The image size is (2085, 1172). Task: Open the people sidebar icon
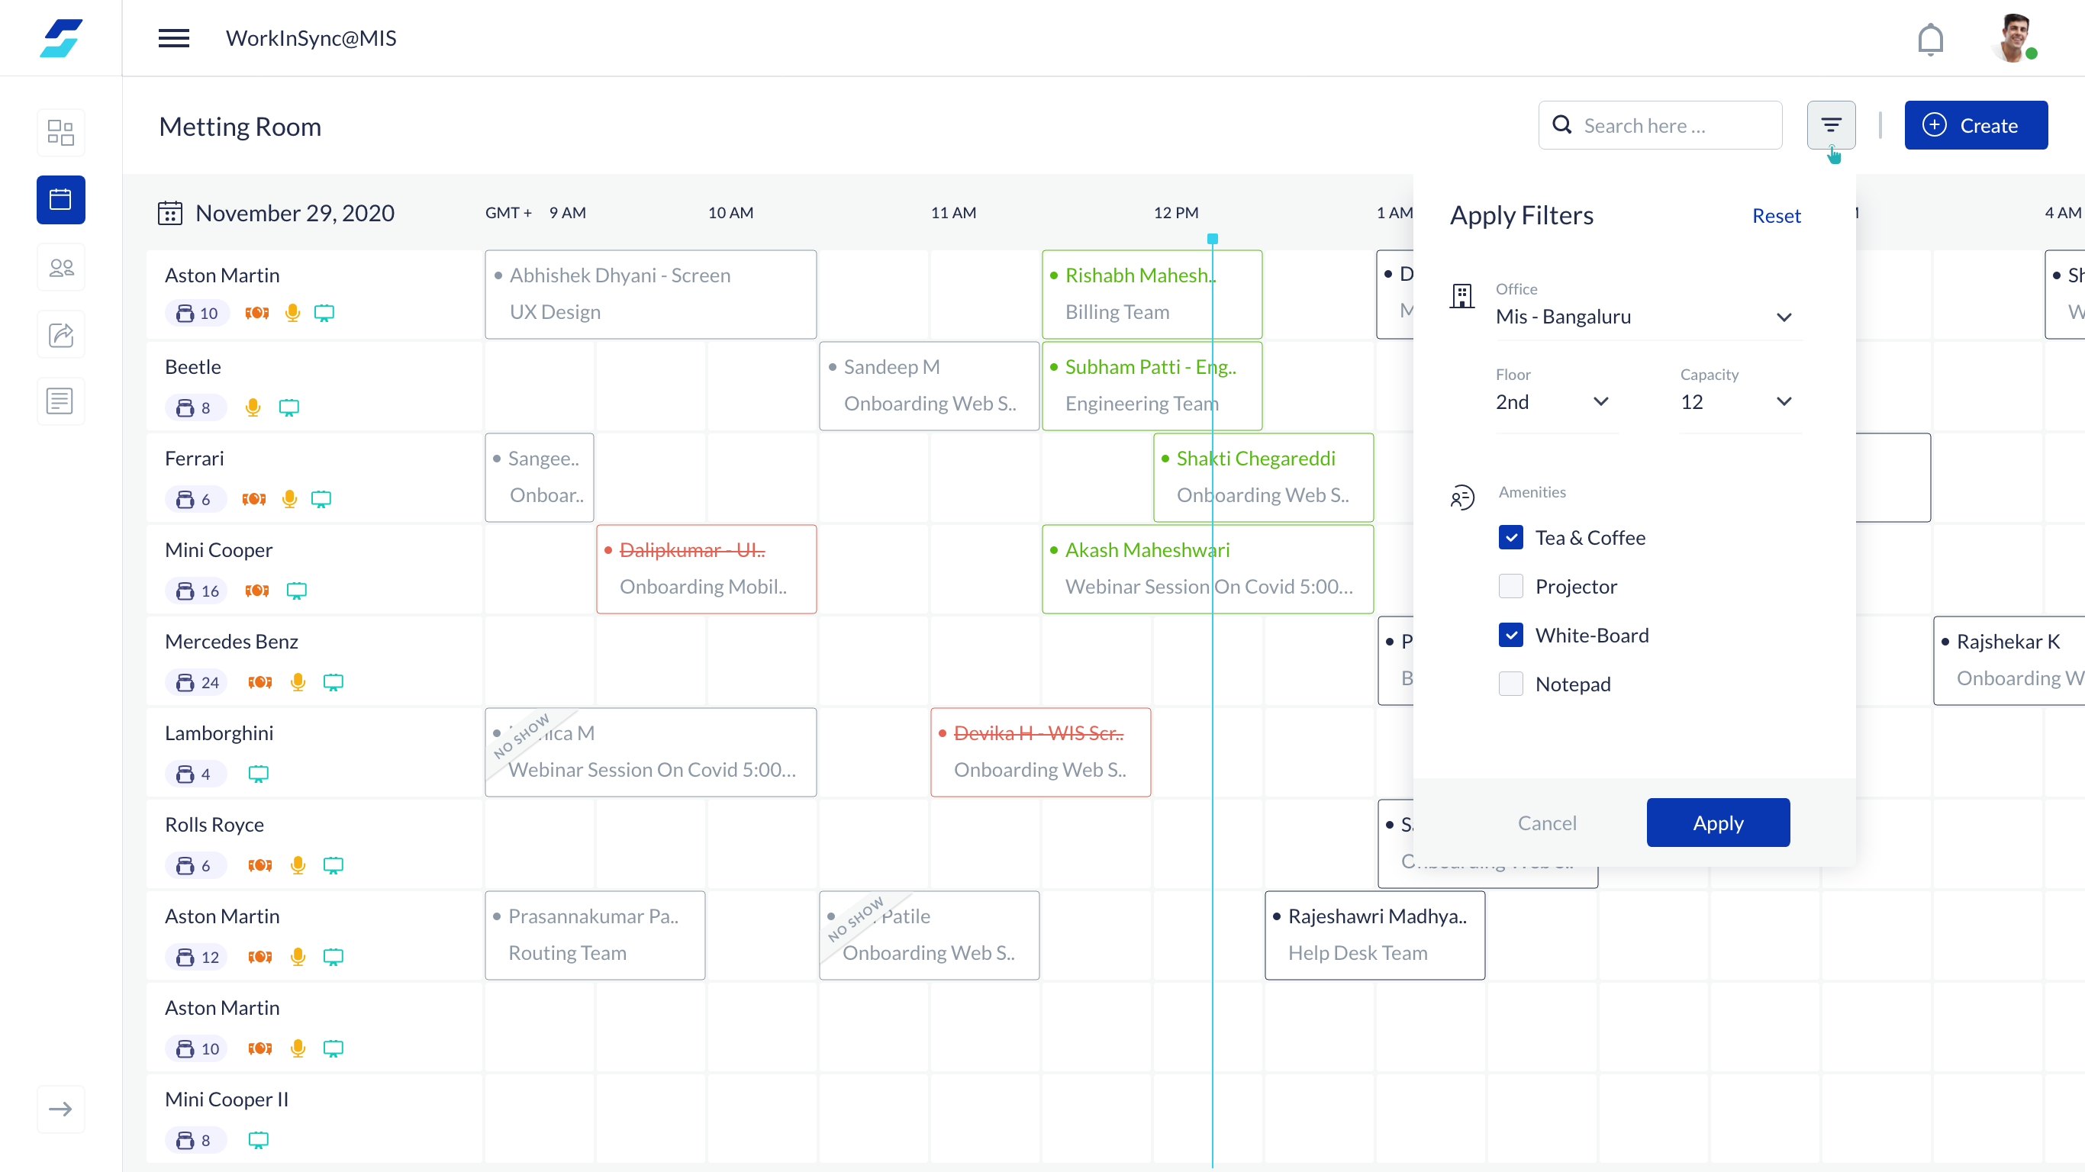click(x=61, y=267)
